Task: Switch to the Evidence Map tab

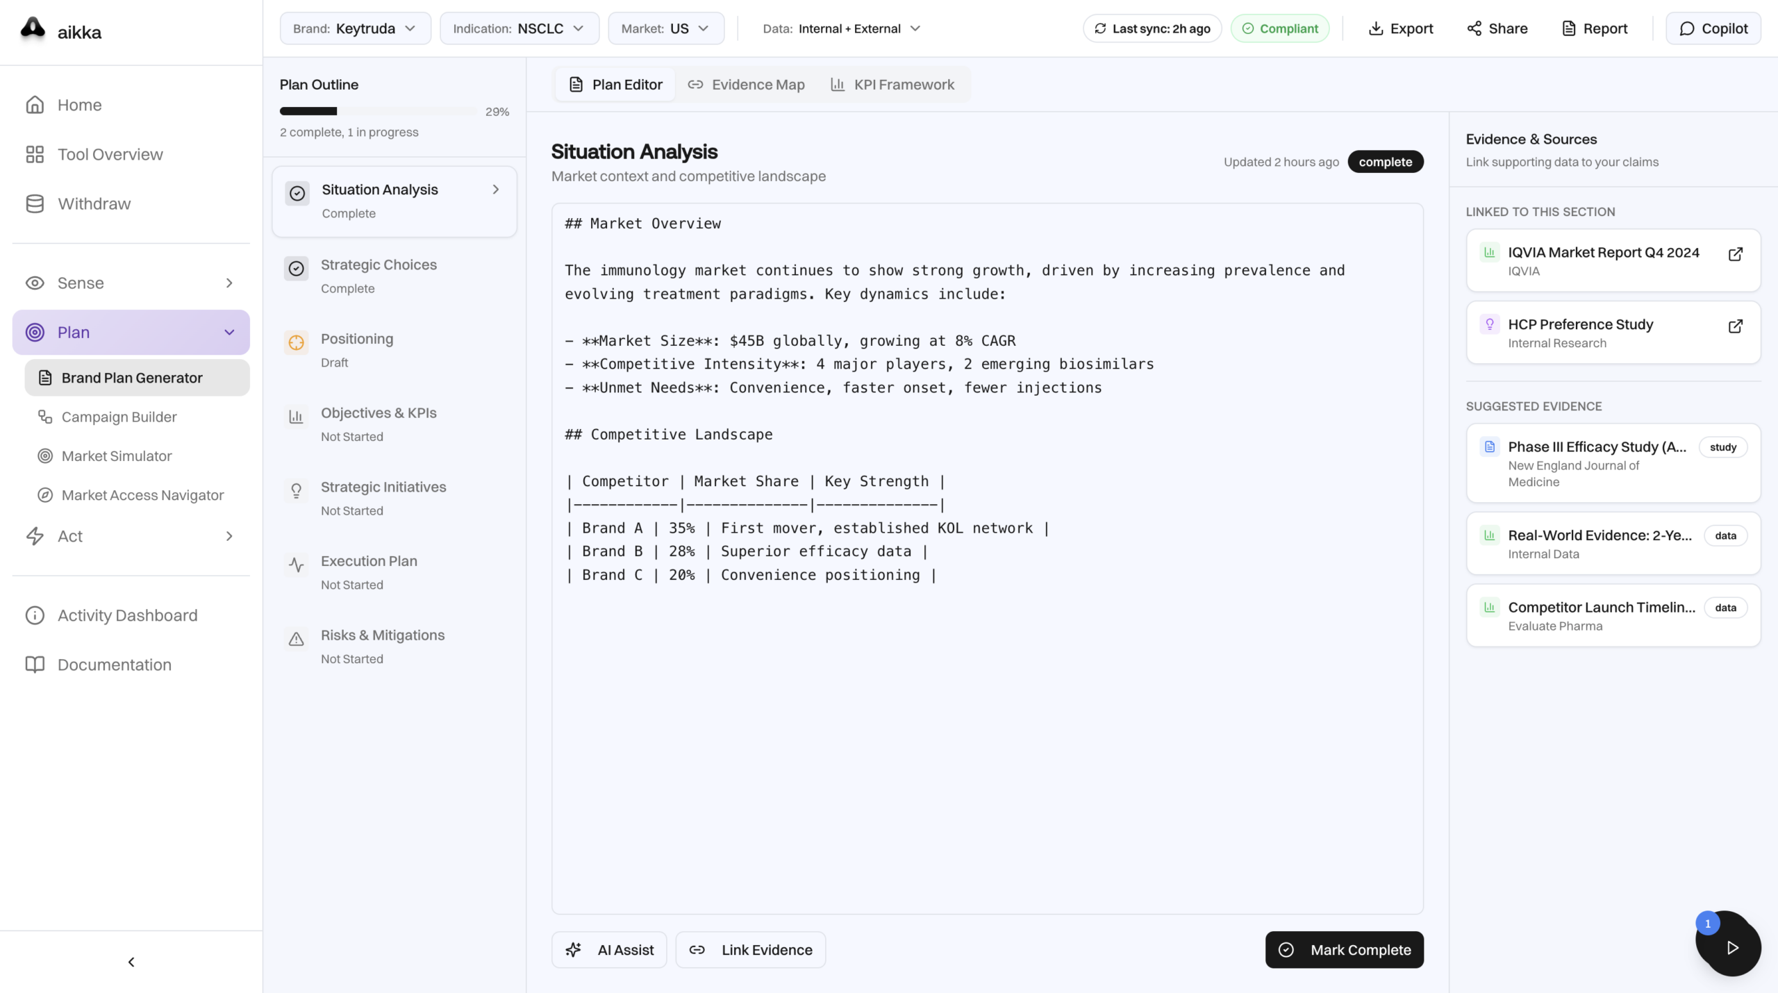Action: click(x=746, y=85)
